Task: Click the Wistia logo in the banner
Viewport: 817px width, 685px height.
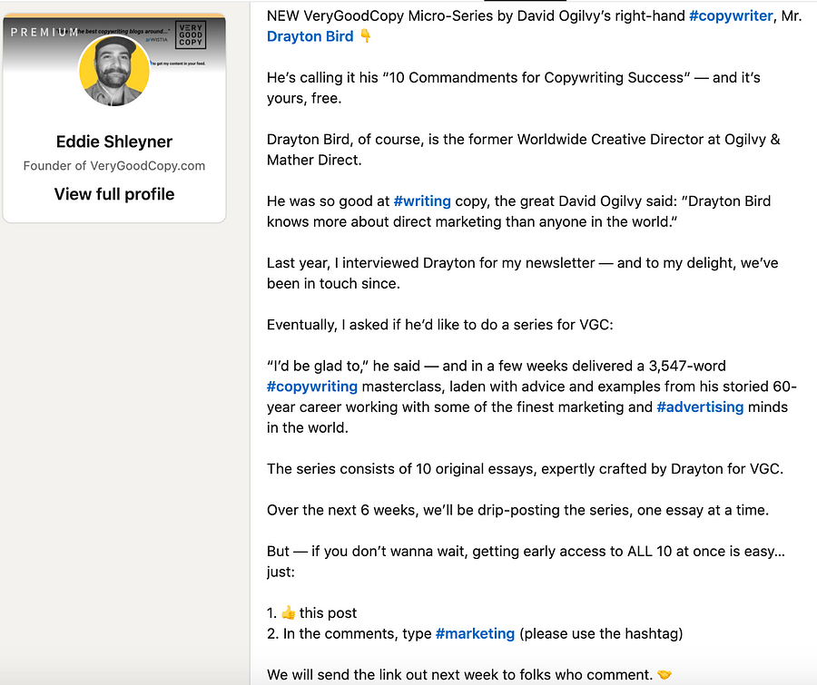Action: point(156,40)
